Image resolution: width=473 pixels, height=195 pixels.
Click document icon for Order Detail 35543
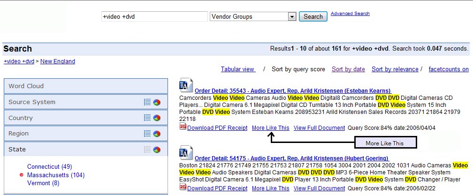click(x=186, y=85)
